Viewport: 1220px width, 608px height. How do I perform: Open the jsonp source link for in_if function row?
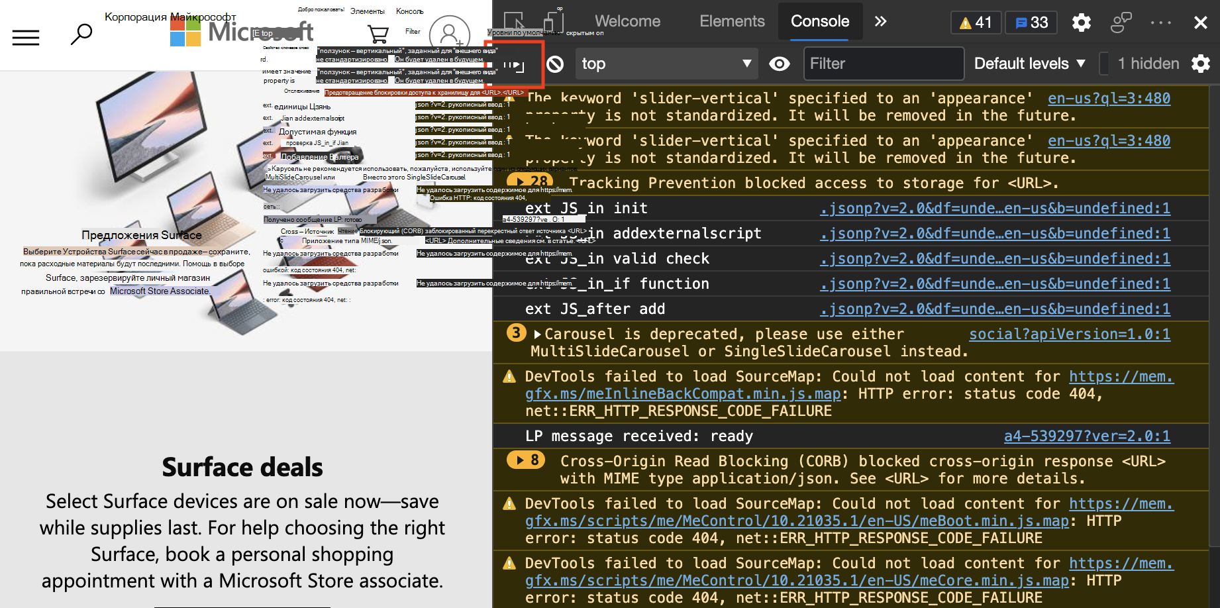[995, 283]
